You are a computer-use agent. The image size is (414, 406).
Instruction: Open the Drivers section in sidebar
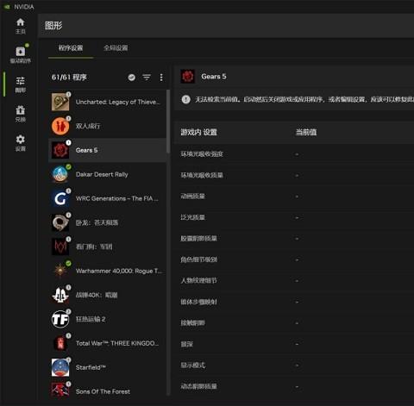[x=20, y=54]
